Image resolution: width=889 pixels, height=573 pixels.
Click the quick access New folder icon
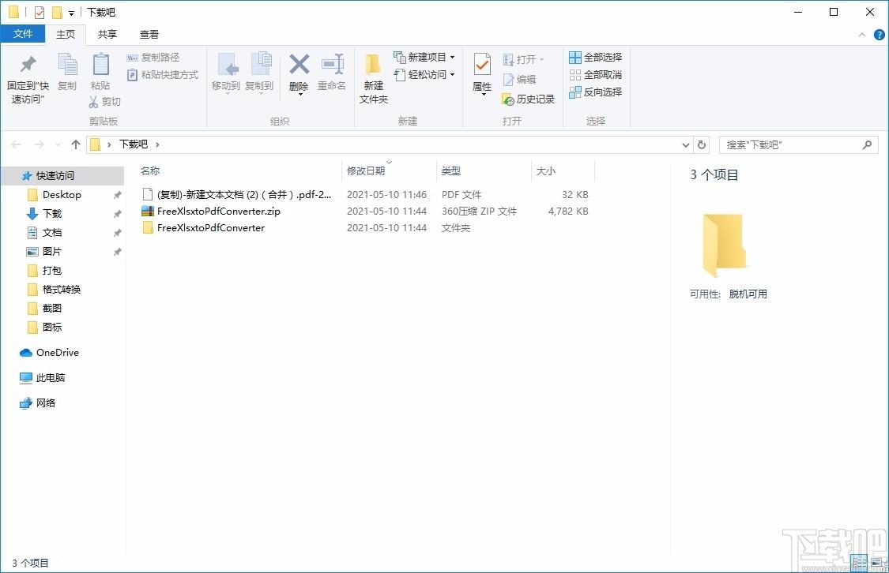click(x=57, y=12)
